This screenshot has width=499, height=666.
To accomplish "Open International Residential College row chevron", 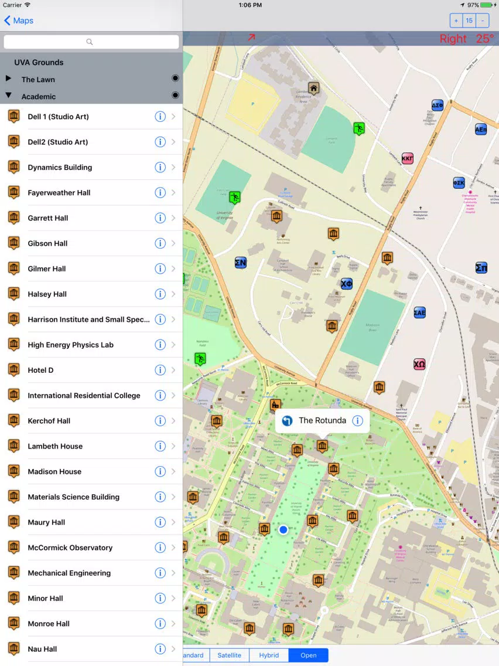I will [173, 395].
